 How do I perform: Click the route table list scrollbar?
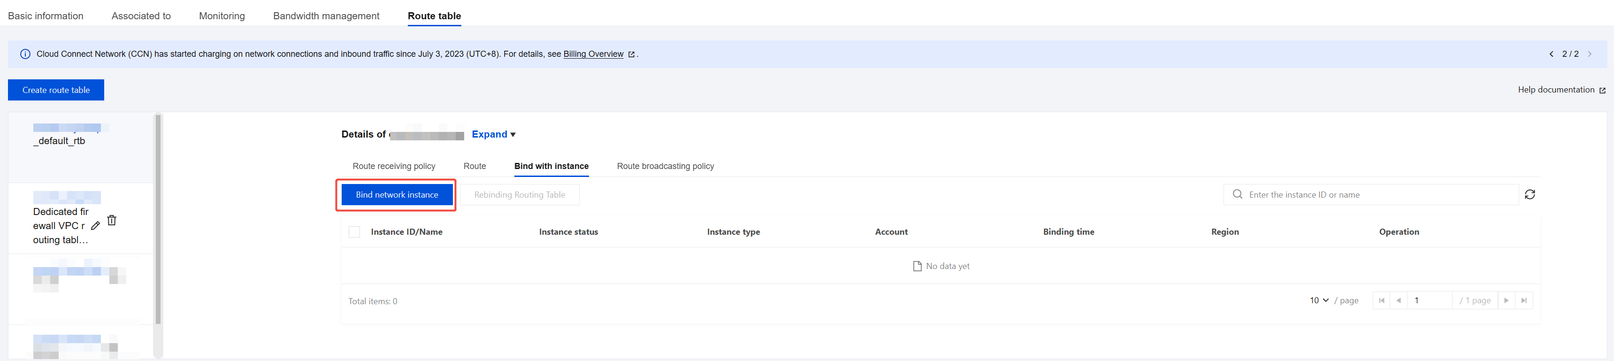click(158, 219)
